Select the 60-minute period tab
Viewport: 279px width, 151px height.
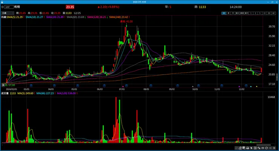(x=273, y=13)
